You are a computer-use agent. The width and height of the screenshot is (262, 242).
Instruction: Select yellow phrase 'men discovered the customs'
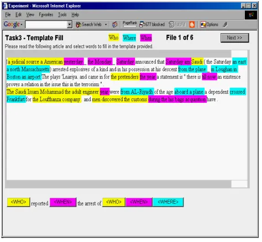119,99
